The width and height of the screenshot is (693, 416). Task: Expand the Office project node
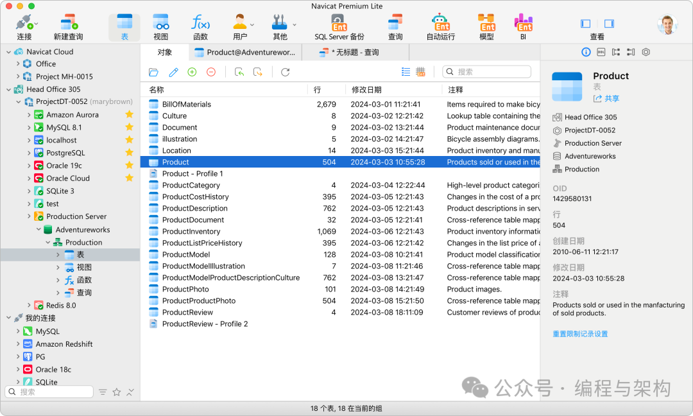click(x=18, y=64)
